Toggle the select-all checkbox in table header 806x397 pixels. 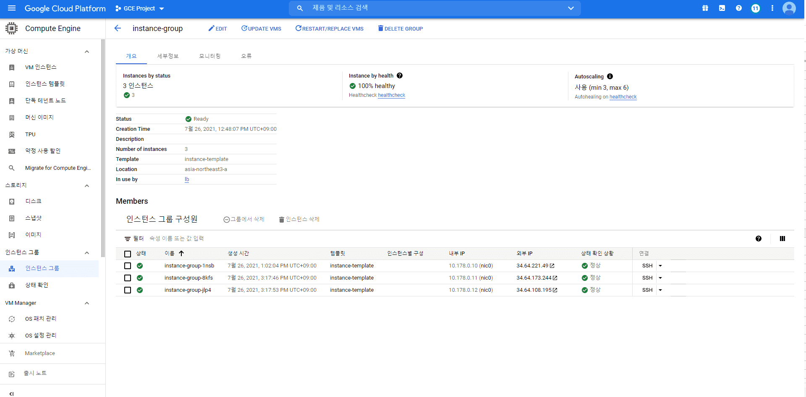tap(128, 254)
